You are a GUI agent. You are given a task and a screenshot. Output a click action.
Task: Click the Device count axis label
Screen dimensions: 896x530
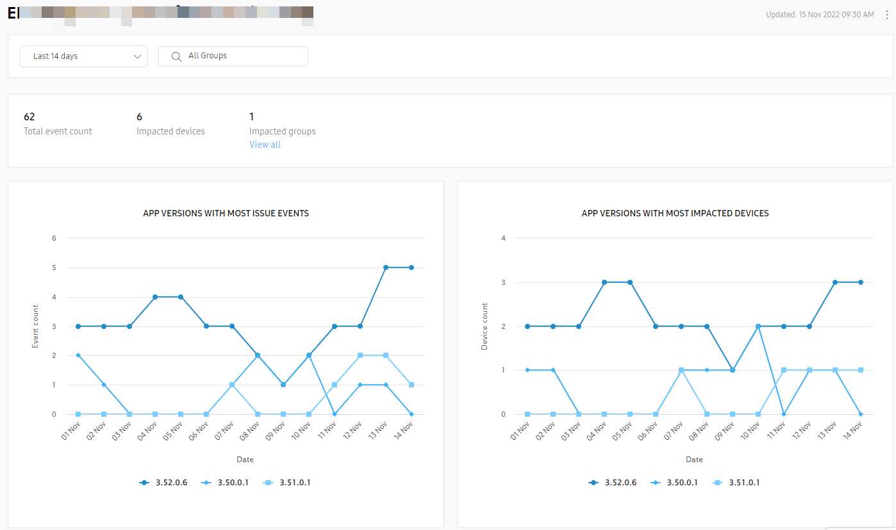(x=485, y=326)
